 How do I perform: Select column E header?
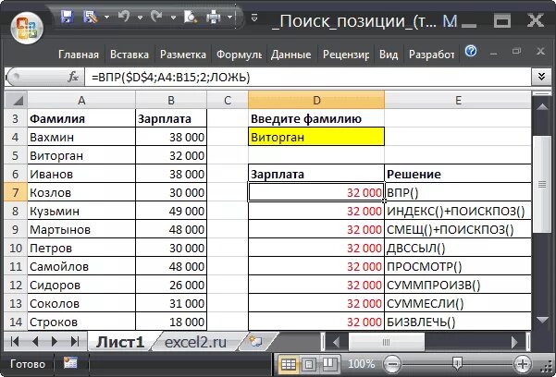click(458, 101)
